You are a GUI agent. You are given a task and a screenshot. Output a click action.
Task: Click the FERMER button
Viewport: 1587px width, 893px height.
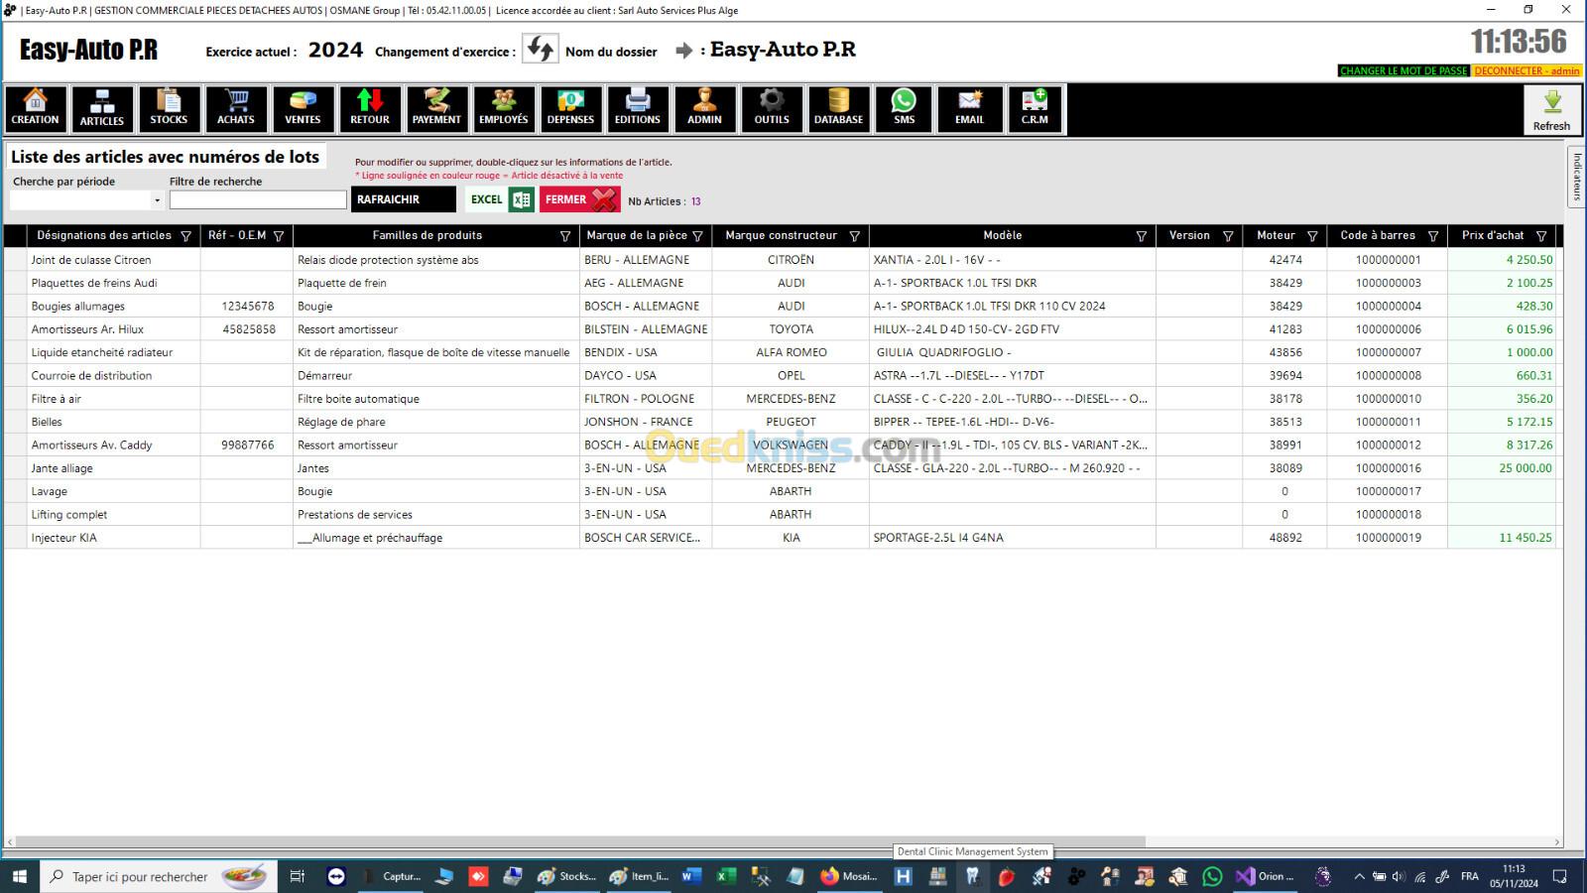click(579, 199)
